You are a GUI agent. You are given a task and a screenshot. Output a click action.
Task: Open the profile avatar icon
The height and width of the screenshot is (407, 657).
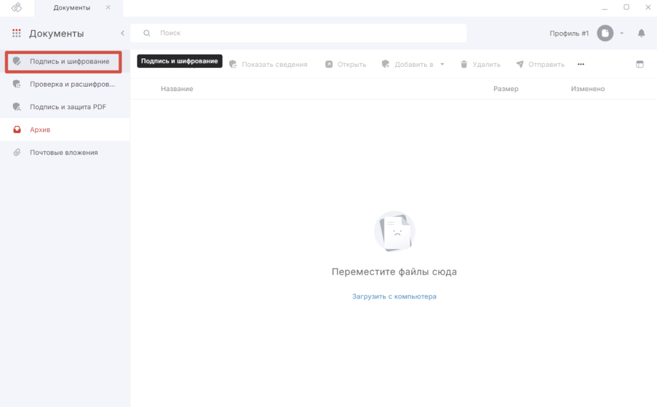(x=605, y=33)
